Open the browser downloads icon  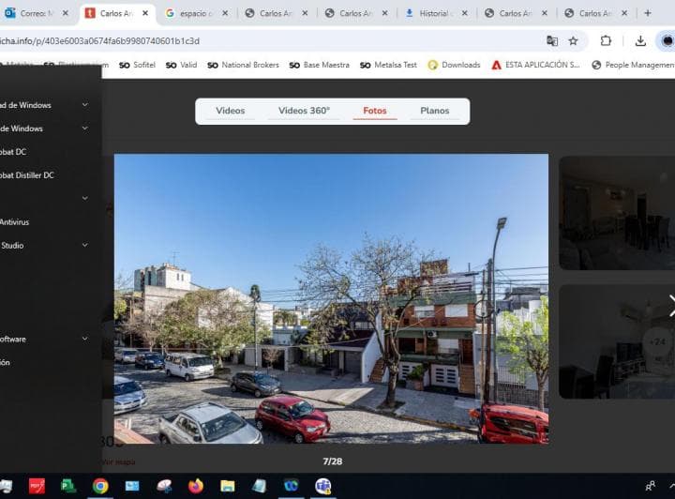click(640, 41)
